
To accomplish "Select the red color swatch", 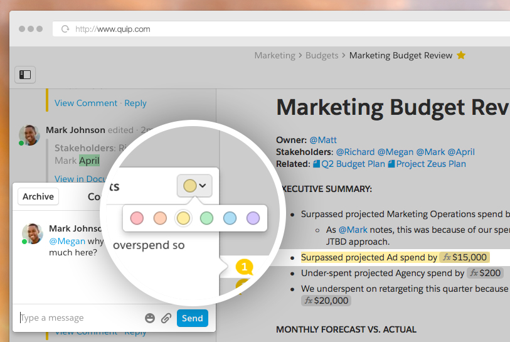I will (137, 218).
